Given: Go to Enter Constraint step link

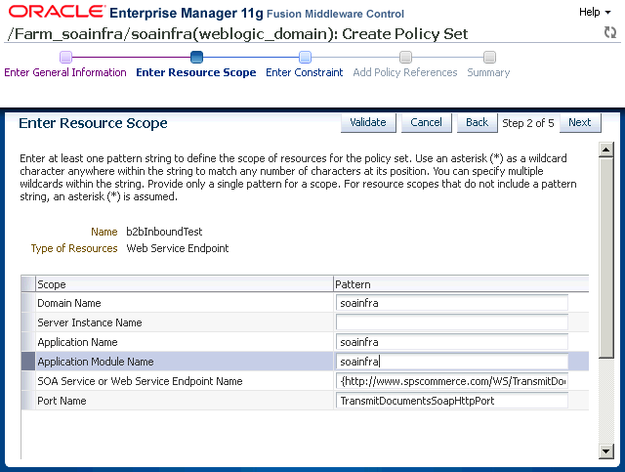Looking at the screenshot, I should tap(304, 72).
